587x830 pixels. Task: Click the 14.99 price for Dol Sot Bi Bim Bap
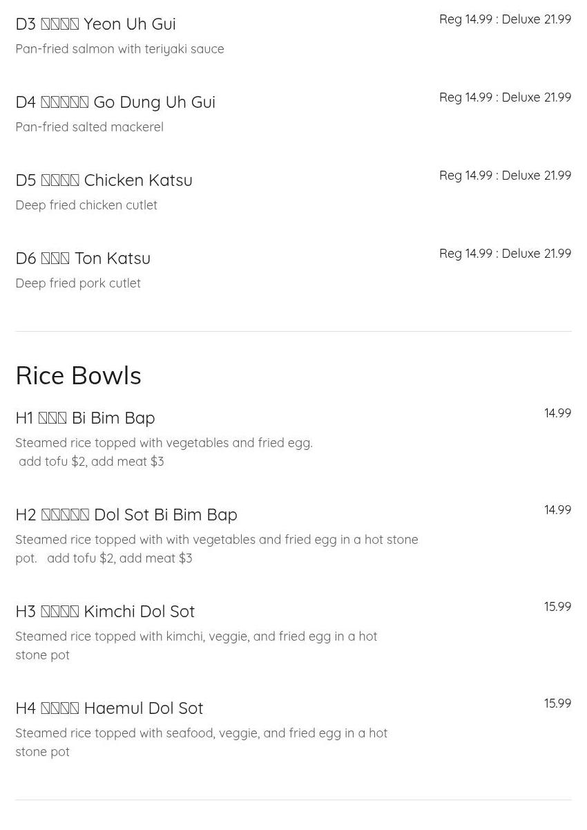(x=557, y=510)
